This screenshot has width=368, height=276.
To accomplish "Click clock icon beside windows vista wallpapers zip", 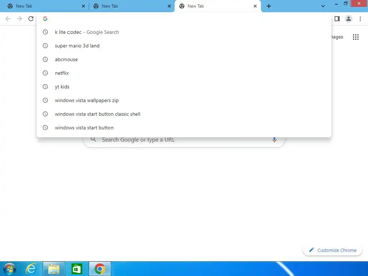I will [x=45, y=100].
